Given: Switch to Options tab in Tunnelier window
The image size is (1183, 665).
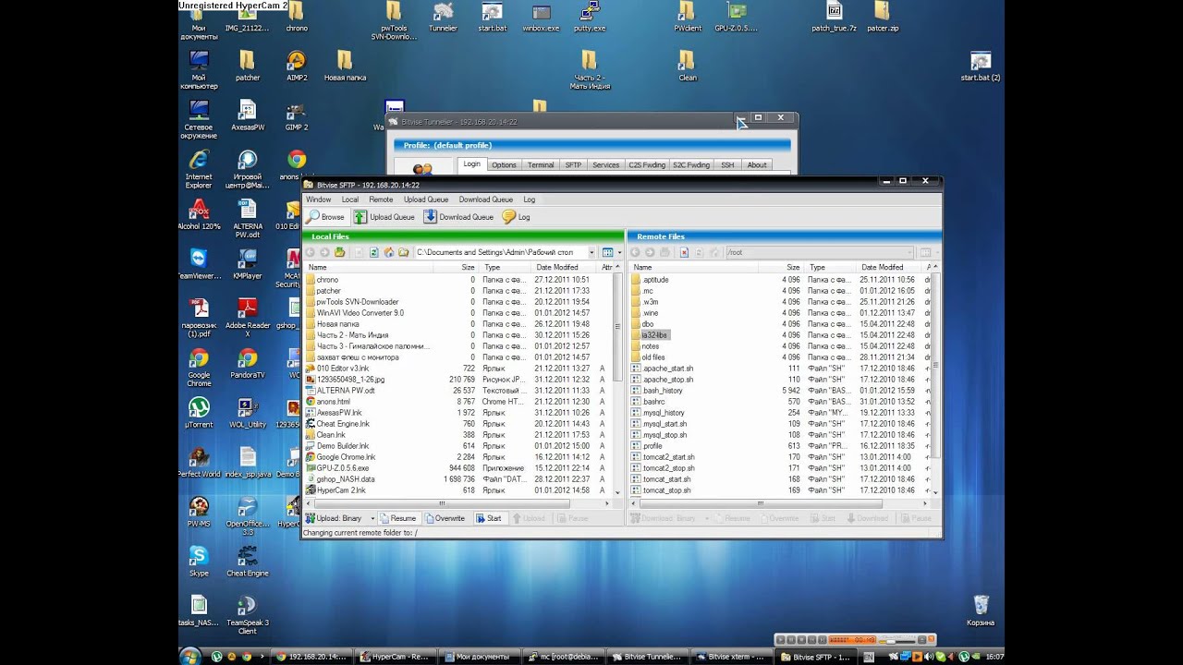Looking at the screenshot, I should [504, 165].
